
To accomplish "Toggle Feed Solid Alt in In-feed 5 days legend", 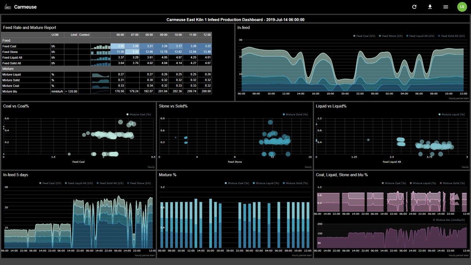I will (110, 183).
